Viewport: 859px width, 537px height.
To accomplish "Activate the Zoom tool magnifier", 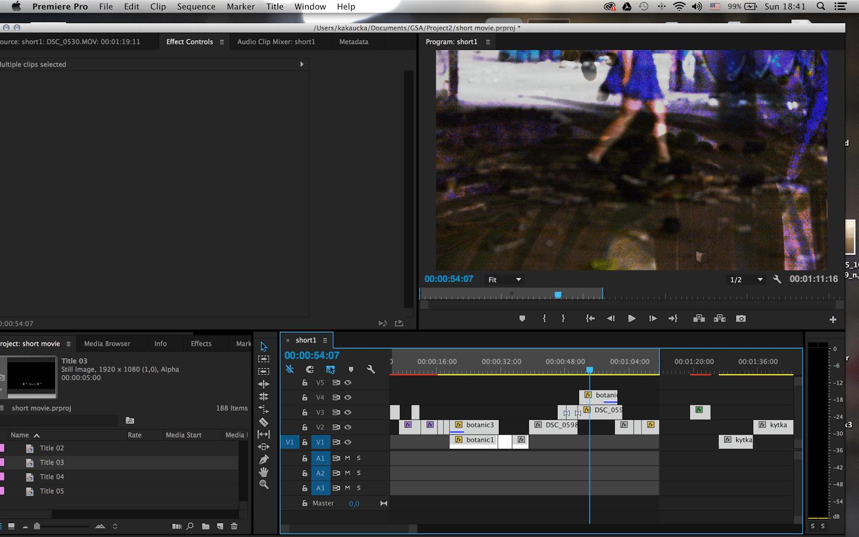I will [x=264, y=484].
